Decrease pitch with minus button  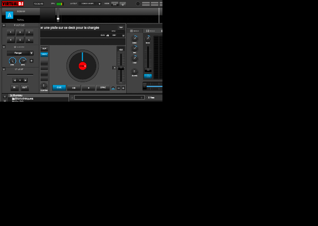coord(119,88)
